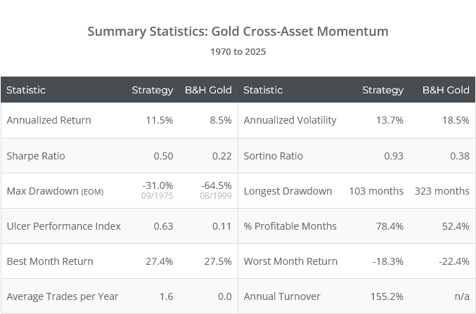
Task: Click the Longest Drawdown label
Action: (288, 191)
